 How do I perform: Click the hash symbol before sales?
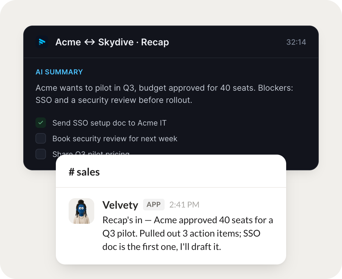(x=72, y=172)
